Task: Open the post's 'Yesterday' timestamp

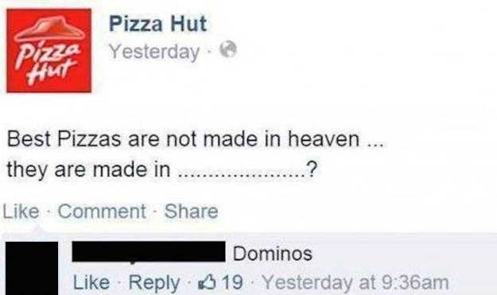Action: (x=154, y=52)
